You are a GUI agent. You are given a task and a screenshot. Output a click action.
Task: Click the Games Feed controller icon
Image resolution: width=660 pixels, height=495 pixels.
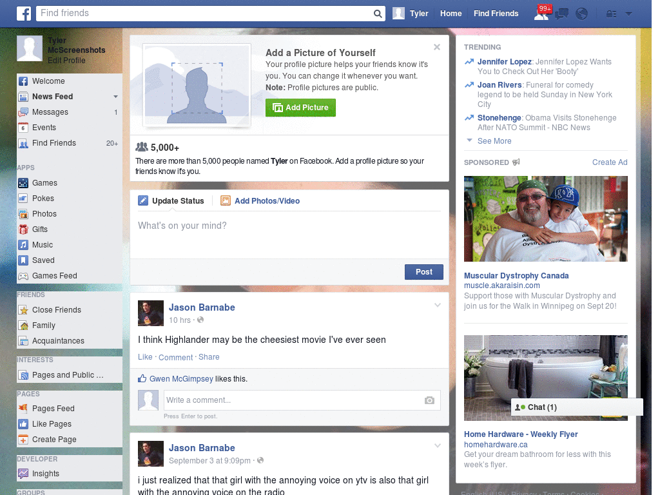(23, 276)
